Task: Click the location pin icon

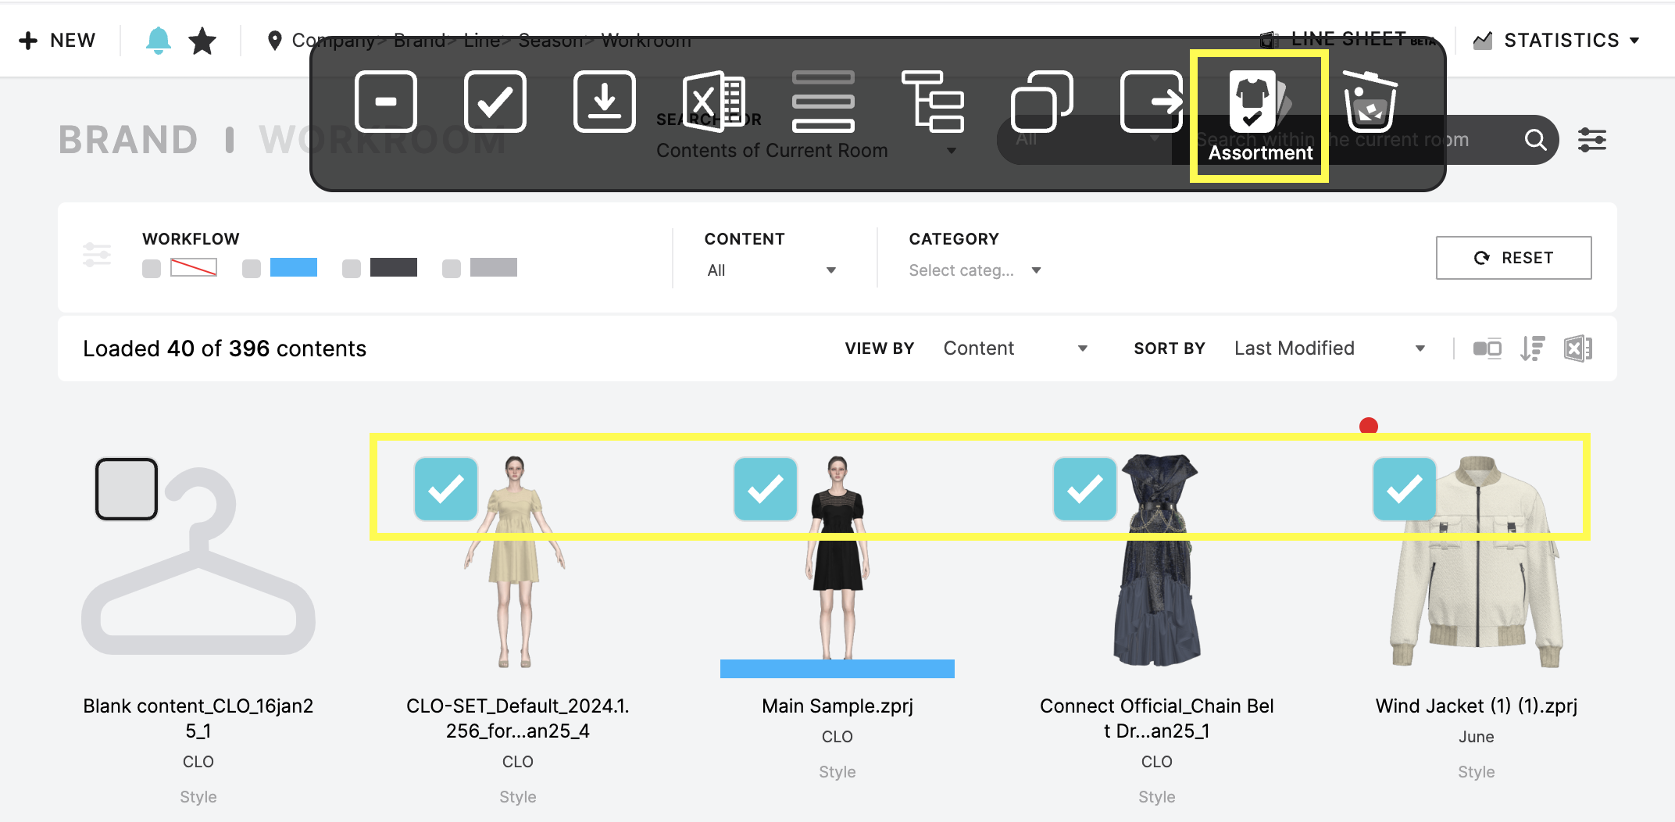Action: [274, 41]
